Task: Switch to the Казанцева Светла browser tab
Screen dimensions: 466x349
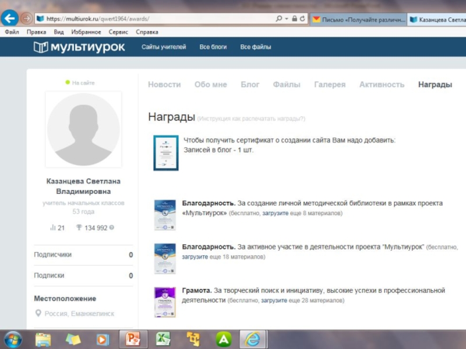Action: (x=436, y=20)
